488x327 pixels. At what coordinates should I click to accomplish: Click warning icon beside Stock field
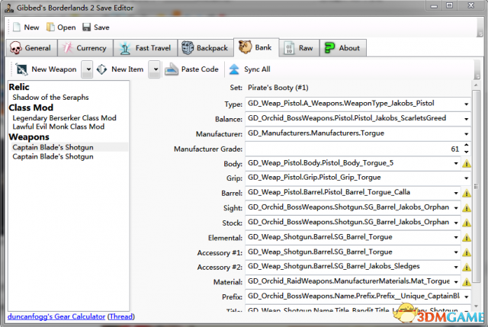(466, 223)
